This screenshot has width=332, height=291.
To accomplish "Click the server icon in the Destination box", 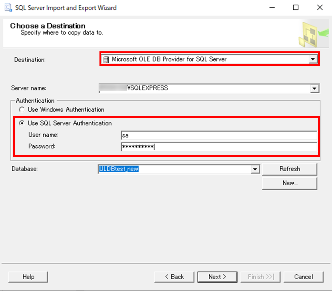I will 106,60.
